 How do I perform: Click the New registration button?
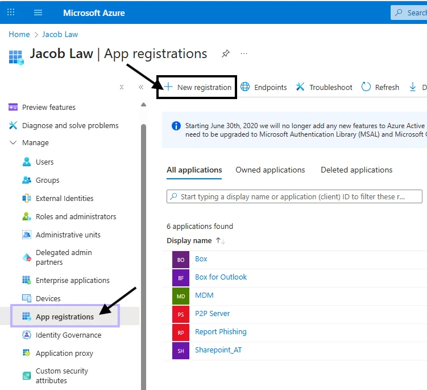point(197,87)
